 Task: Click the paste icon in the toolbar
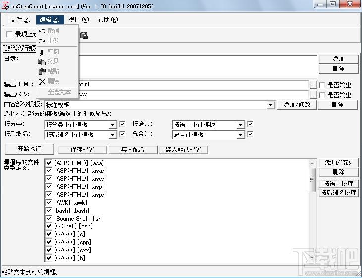point(84,35)
